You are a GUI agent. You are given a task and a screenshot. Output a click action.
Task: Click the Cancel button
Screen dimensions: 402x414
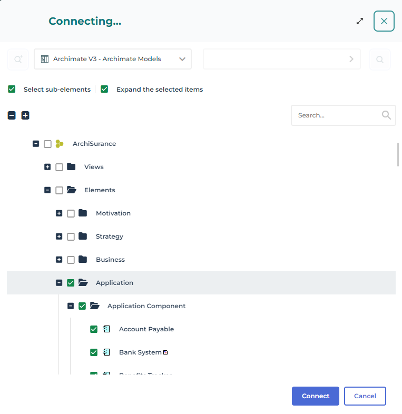click(x=365, y=396)
